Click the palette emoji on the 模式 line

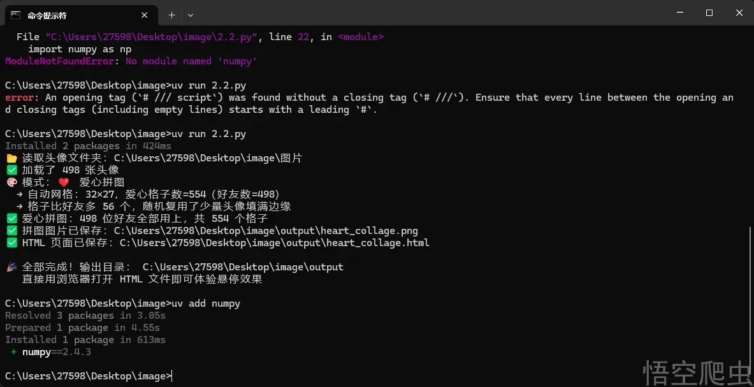click(x=11, y=182)
